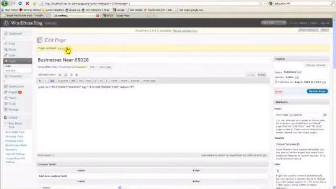Screen dimensions: 336x189
Task: Click the permalink Edit button
Action: coord(92,67)
